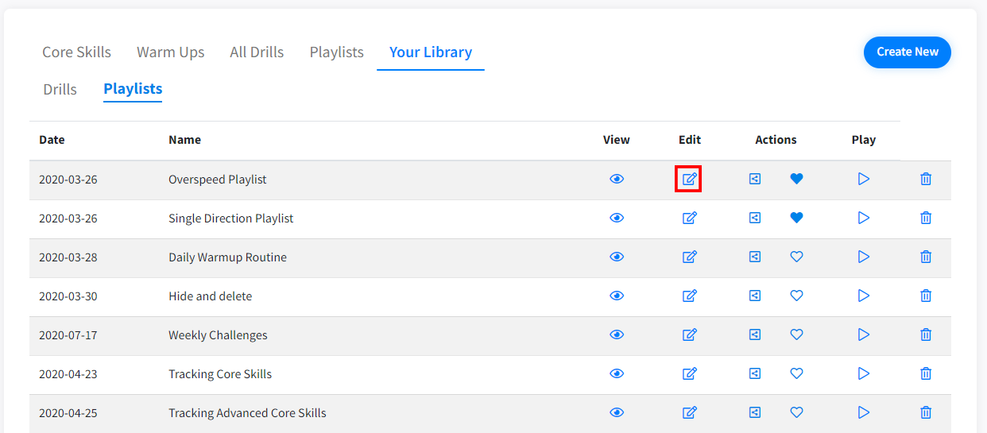Toggle favorite heart for Weekly Challenges
This screenshot has width=987, height=433.
(x=796, y=334)
